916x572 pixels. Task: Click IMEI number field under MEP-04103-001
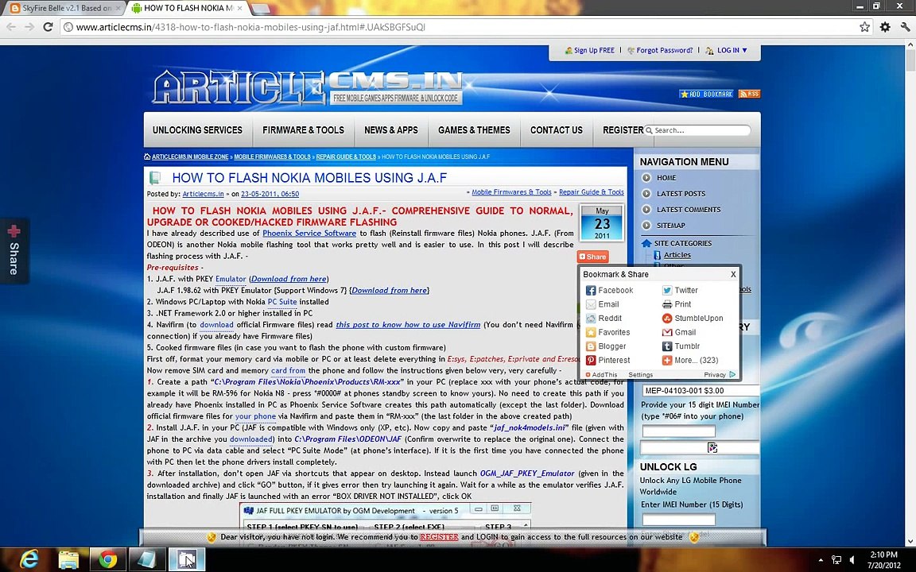678,431
